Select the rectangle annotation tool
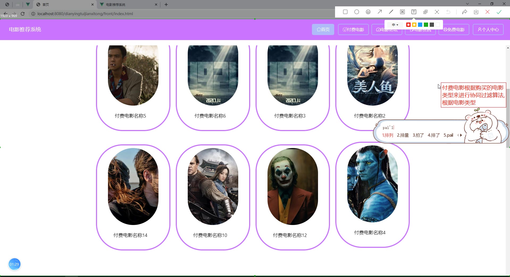Screen dimensions: 510x277 [345, 12]
